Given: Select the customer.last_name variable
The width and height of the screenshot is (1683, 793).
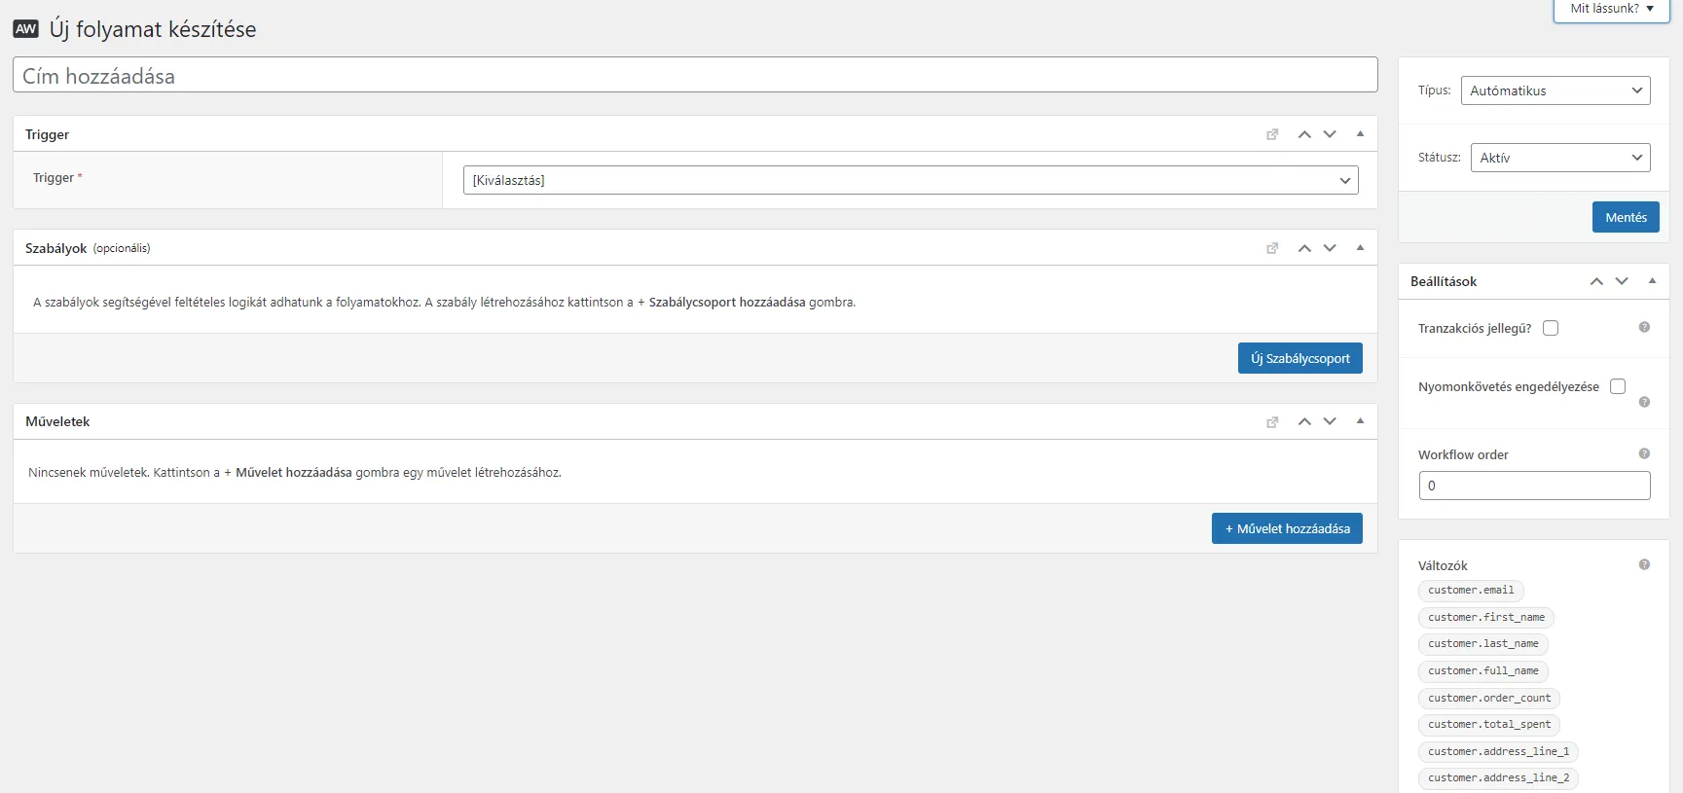Looking at the screenshot, I should pos(1483,644).
